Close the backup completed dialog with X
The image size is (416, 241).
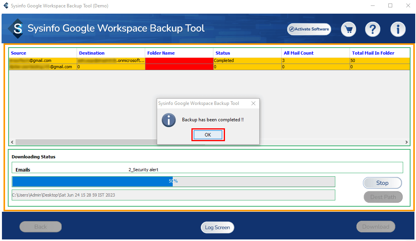pos(253,103)
